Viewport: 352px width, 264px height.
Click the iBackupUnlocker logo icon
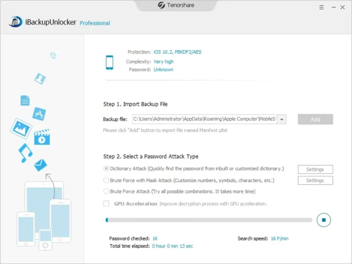pyautogui.click(x=15, y=22)
